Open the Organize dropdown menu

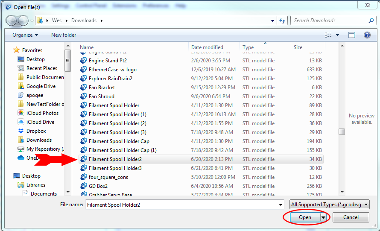25,35
